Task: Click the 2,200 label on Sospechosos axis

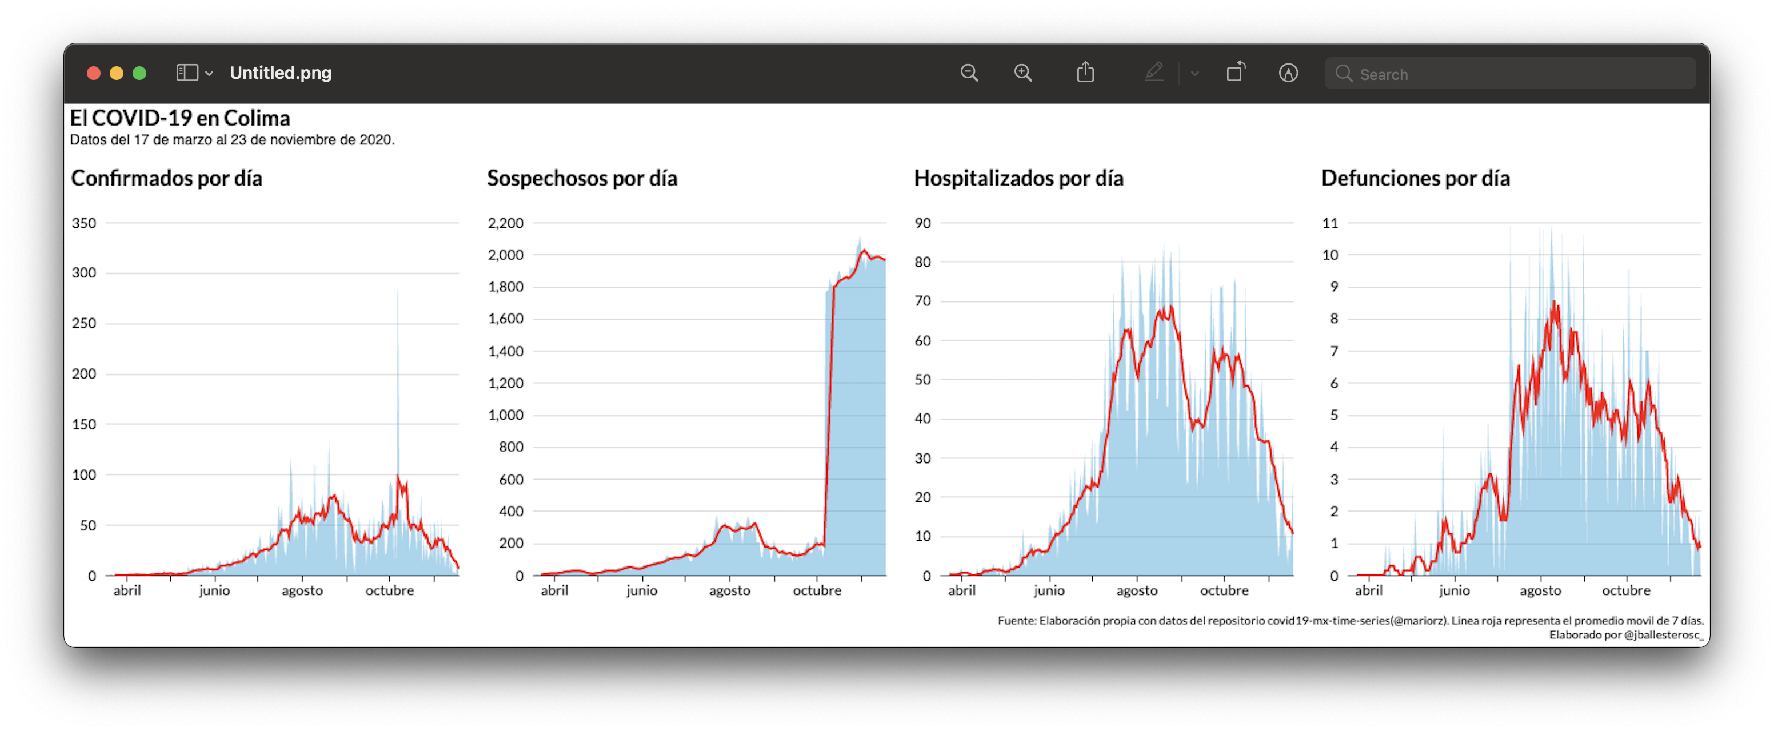Action: pos(505,223)
